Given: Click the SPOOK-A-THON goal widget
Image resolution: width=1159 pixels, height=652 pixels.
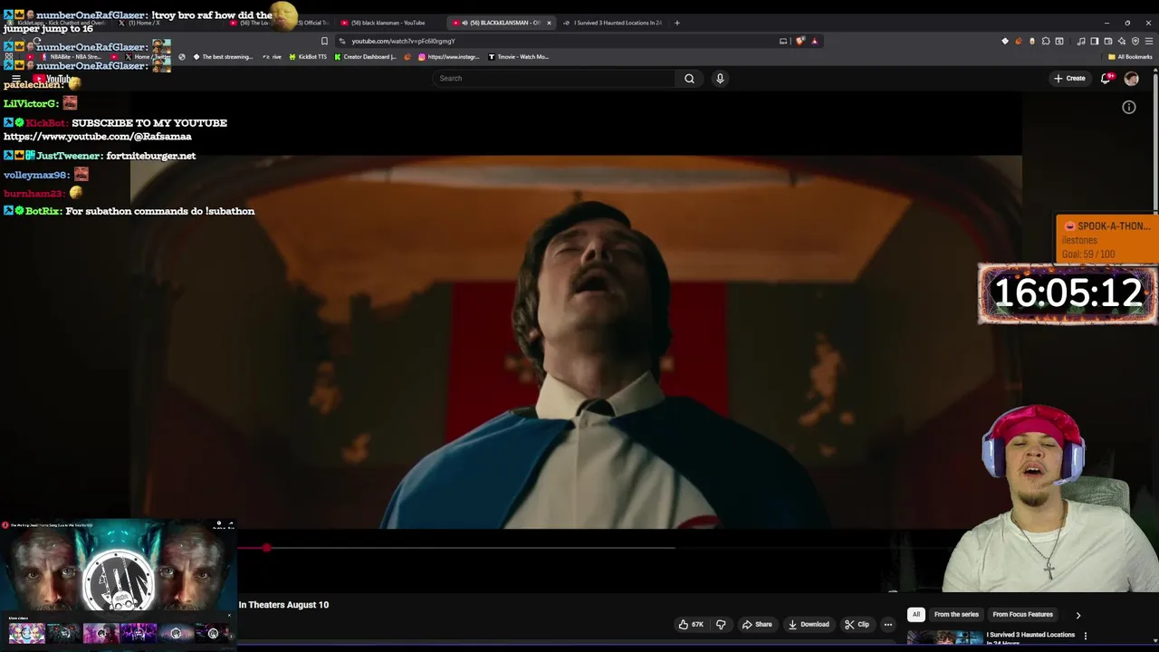Looking at the screenshot, I should point(1106,239).
